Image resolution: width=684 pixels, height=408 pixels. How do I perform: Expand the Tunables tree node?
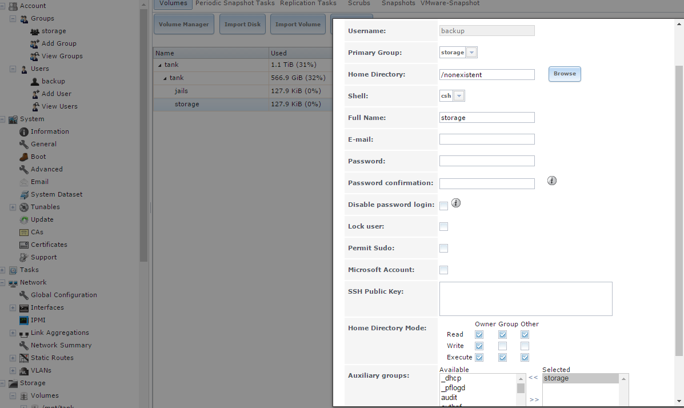(x=13, y=207)
